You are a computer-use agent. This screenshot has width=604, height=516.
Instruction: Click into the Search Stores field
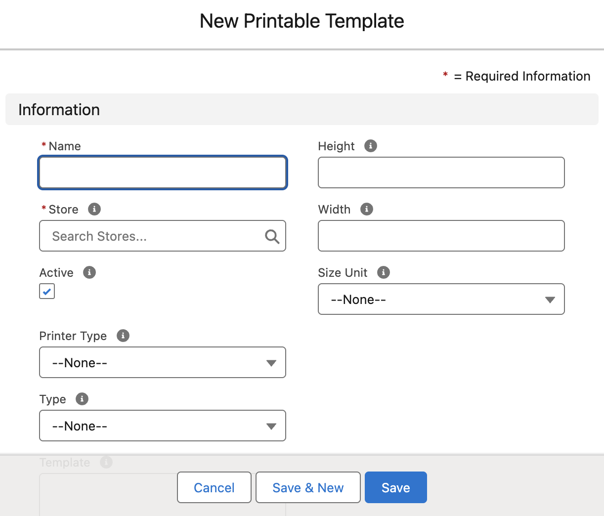click(x=148, y=236)
